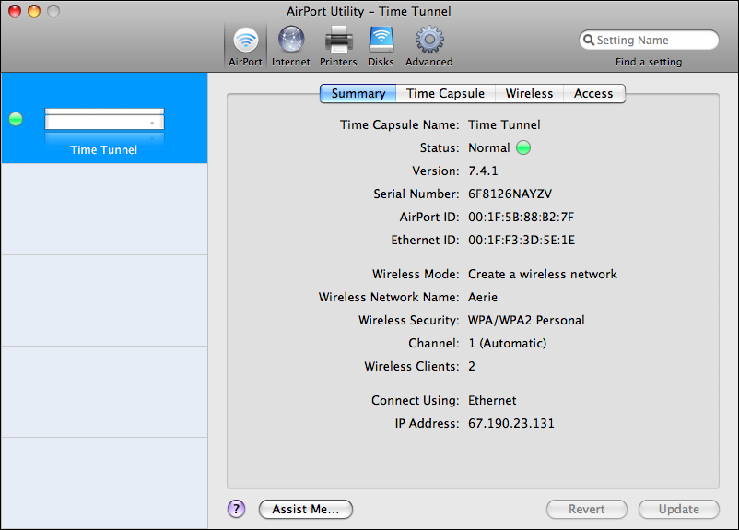The height and width of the screenshot is (530, 739).
Task: Click the version value 7.4.1
Action: tap(483, 171)
